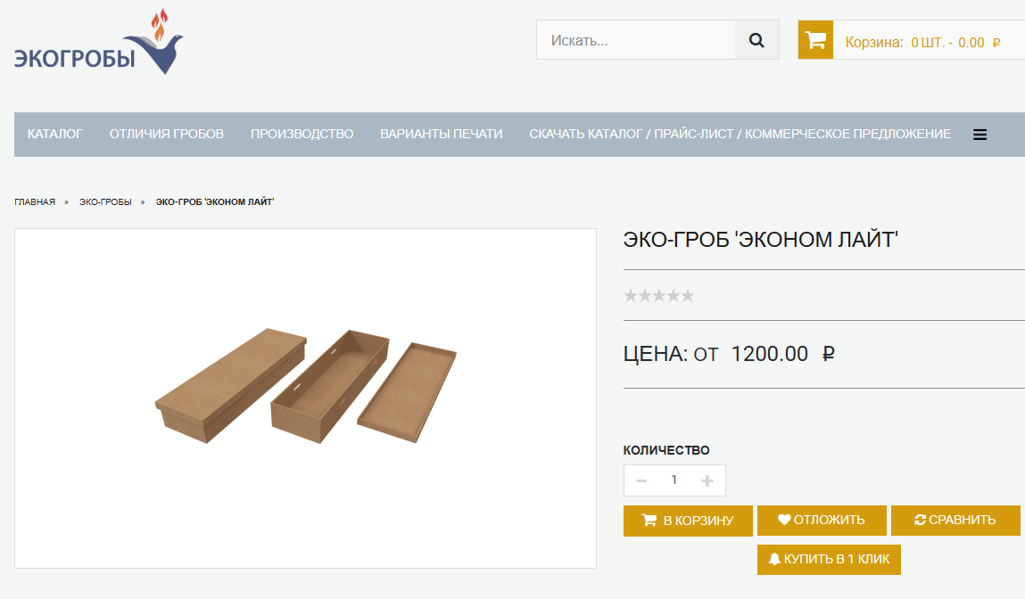Screen dimensions: 1025x599
Task: Click Купить в 1 клик button
Action: coord(829,560)
